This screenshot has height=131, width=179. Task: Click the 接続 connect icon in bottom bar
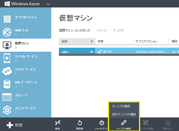58,123
